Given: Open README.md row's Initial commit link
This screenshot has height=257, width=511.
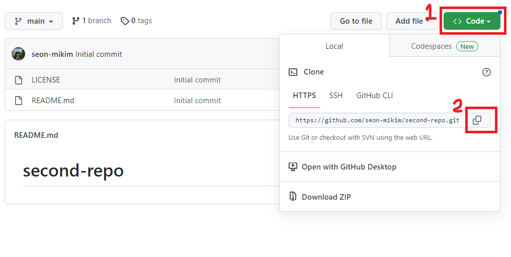Looking at the screenshot, I should coord(197,100).
